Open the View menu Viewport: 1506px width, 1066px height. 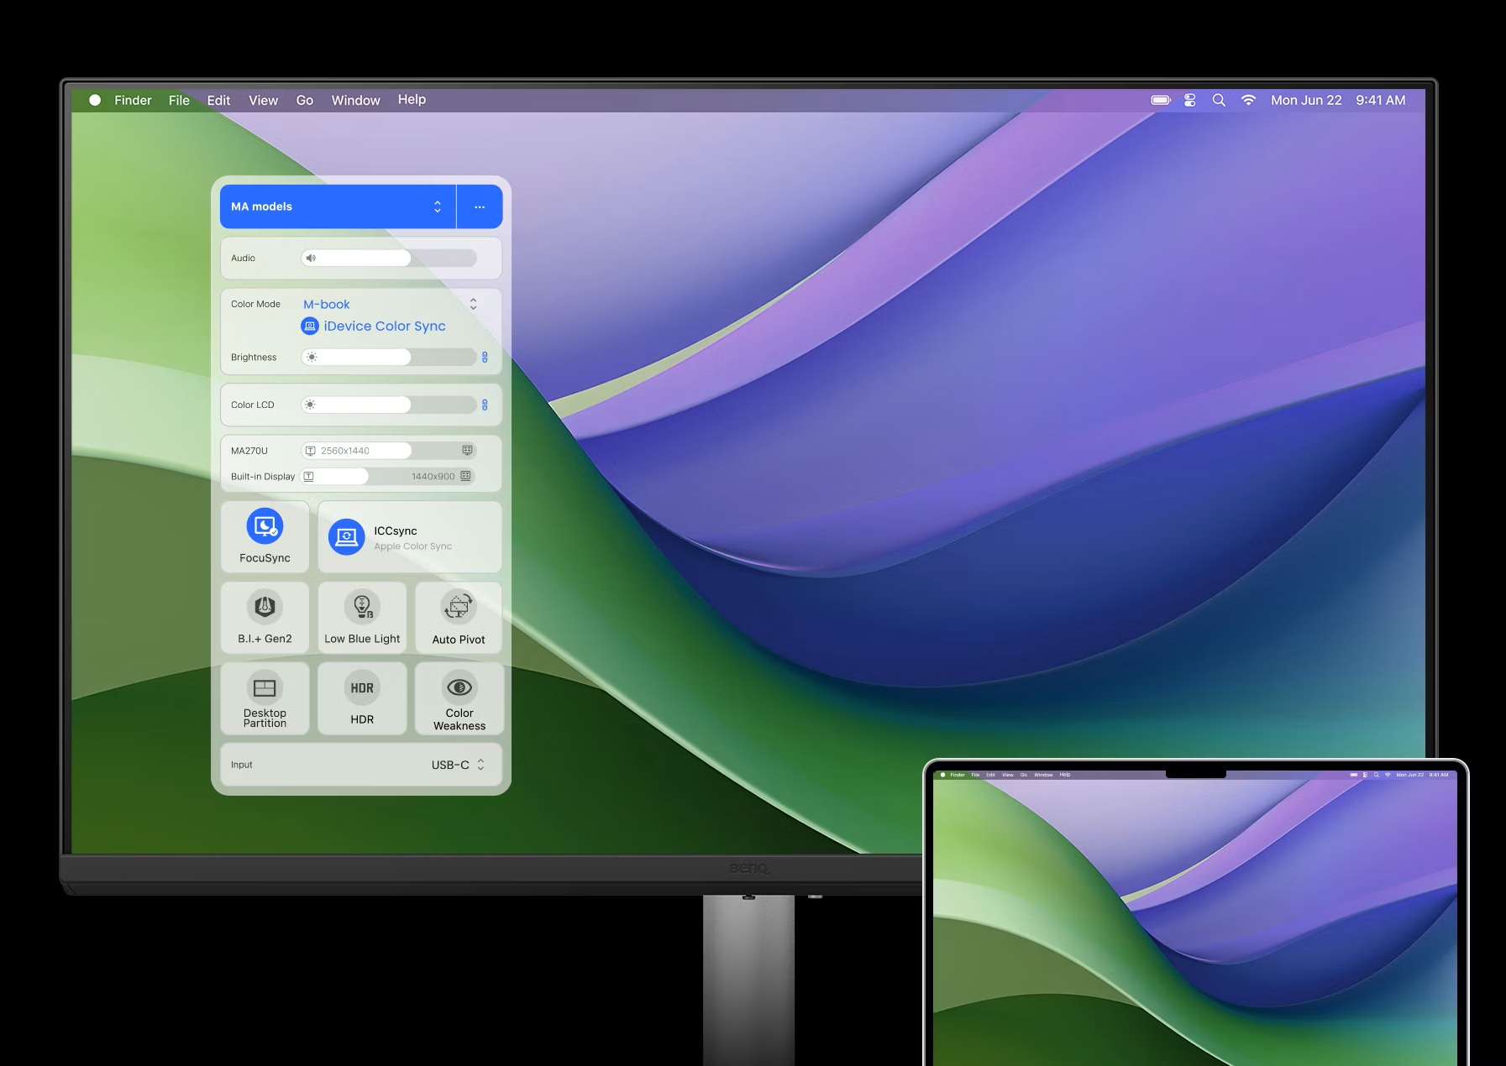coord(263,100)
